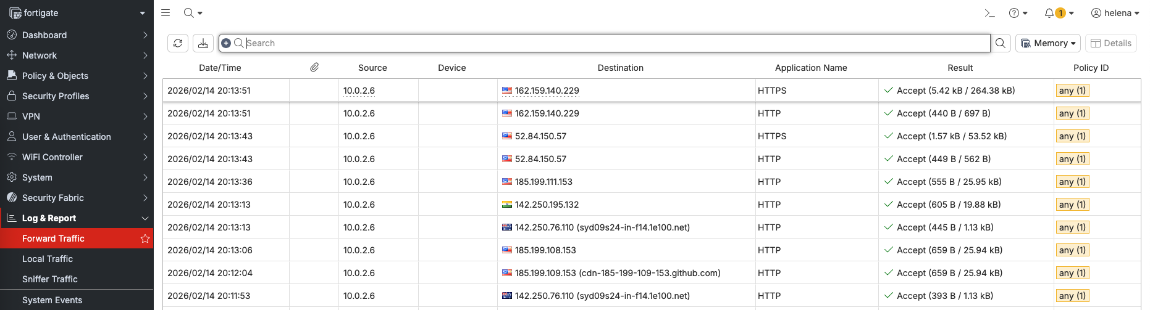The image size is (1150, 310).
Task: Click the Details button
Action: point(1111,43)
